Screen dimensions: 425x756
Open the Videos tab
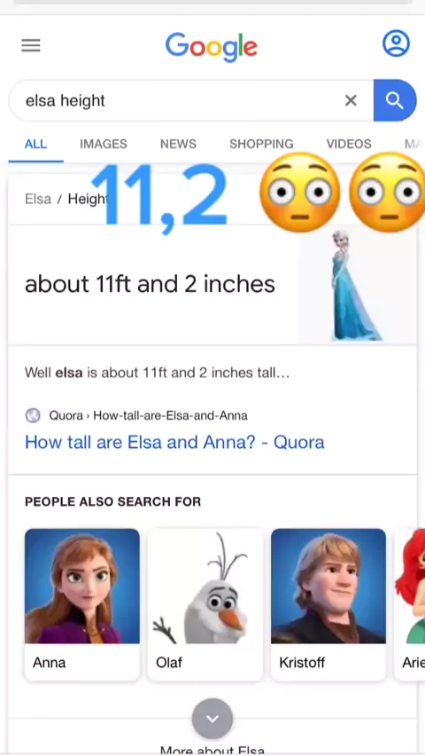click(x=349, y=144)
